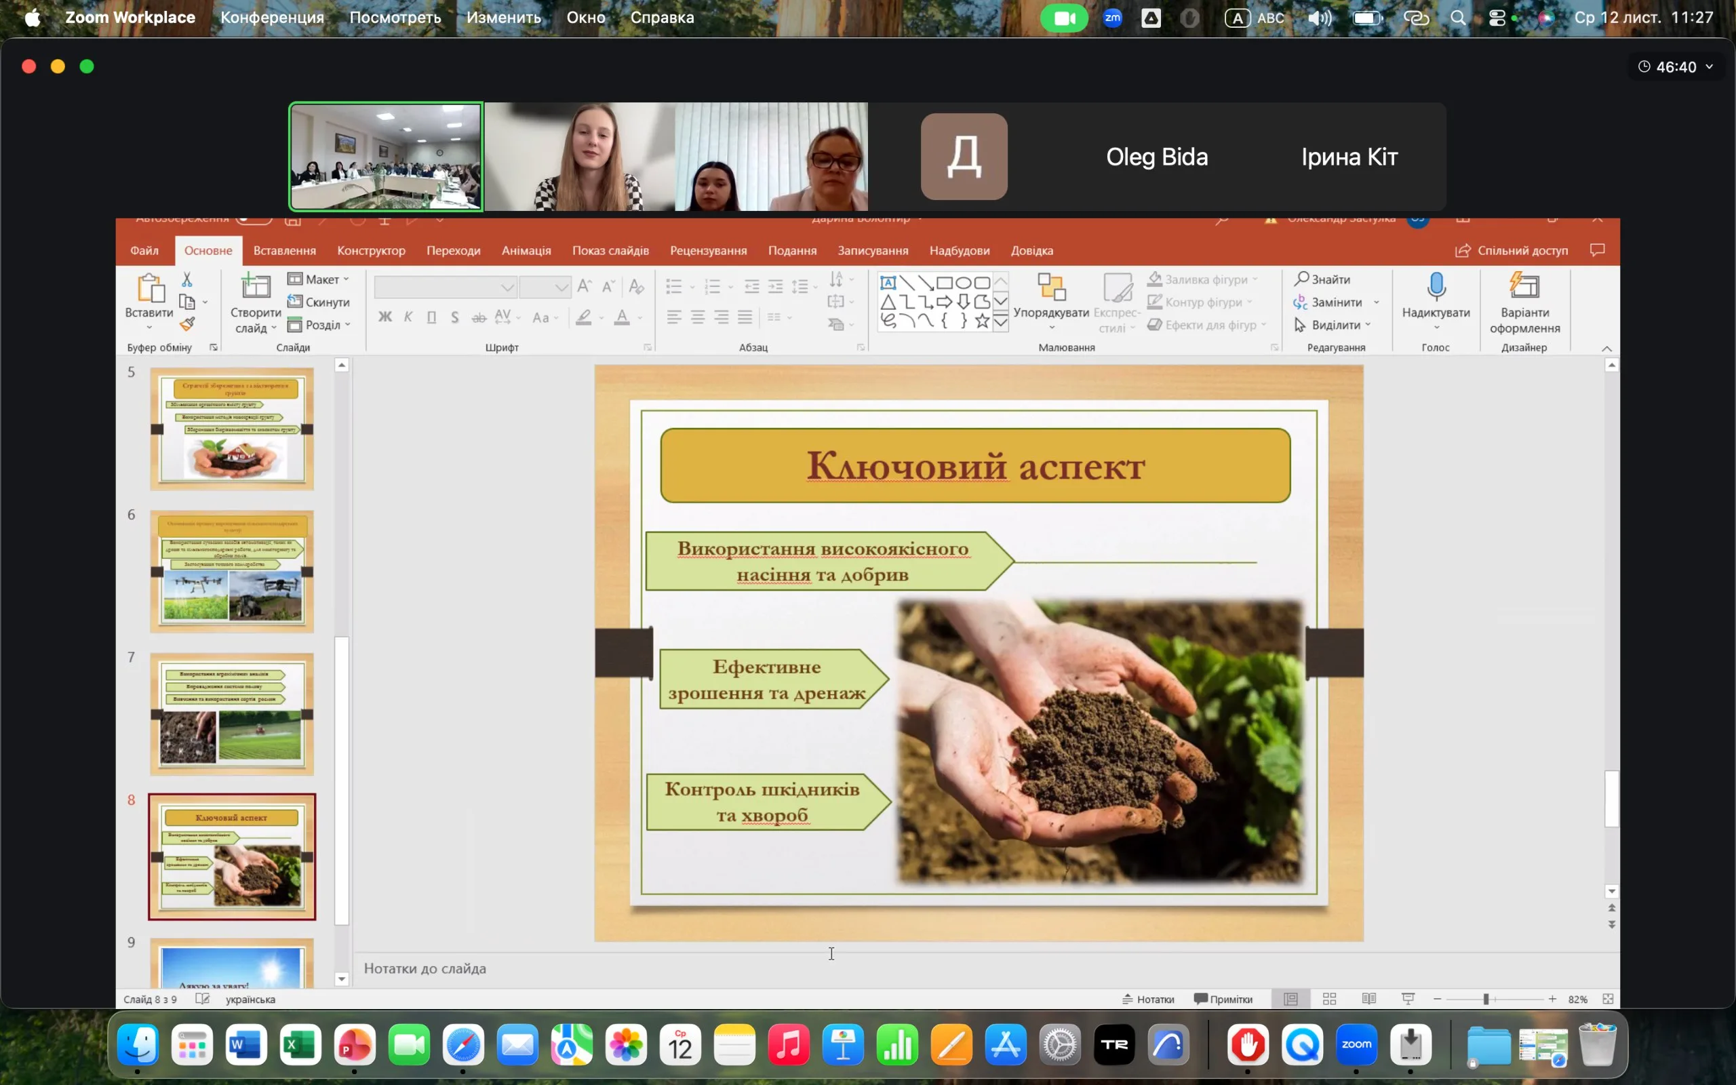Screen dimensions: 1736x1085
Task: Click the Cut scissors icon
Action: tap(186, 279)
